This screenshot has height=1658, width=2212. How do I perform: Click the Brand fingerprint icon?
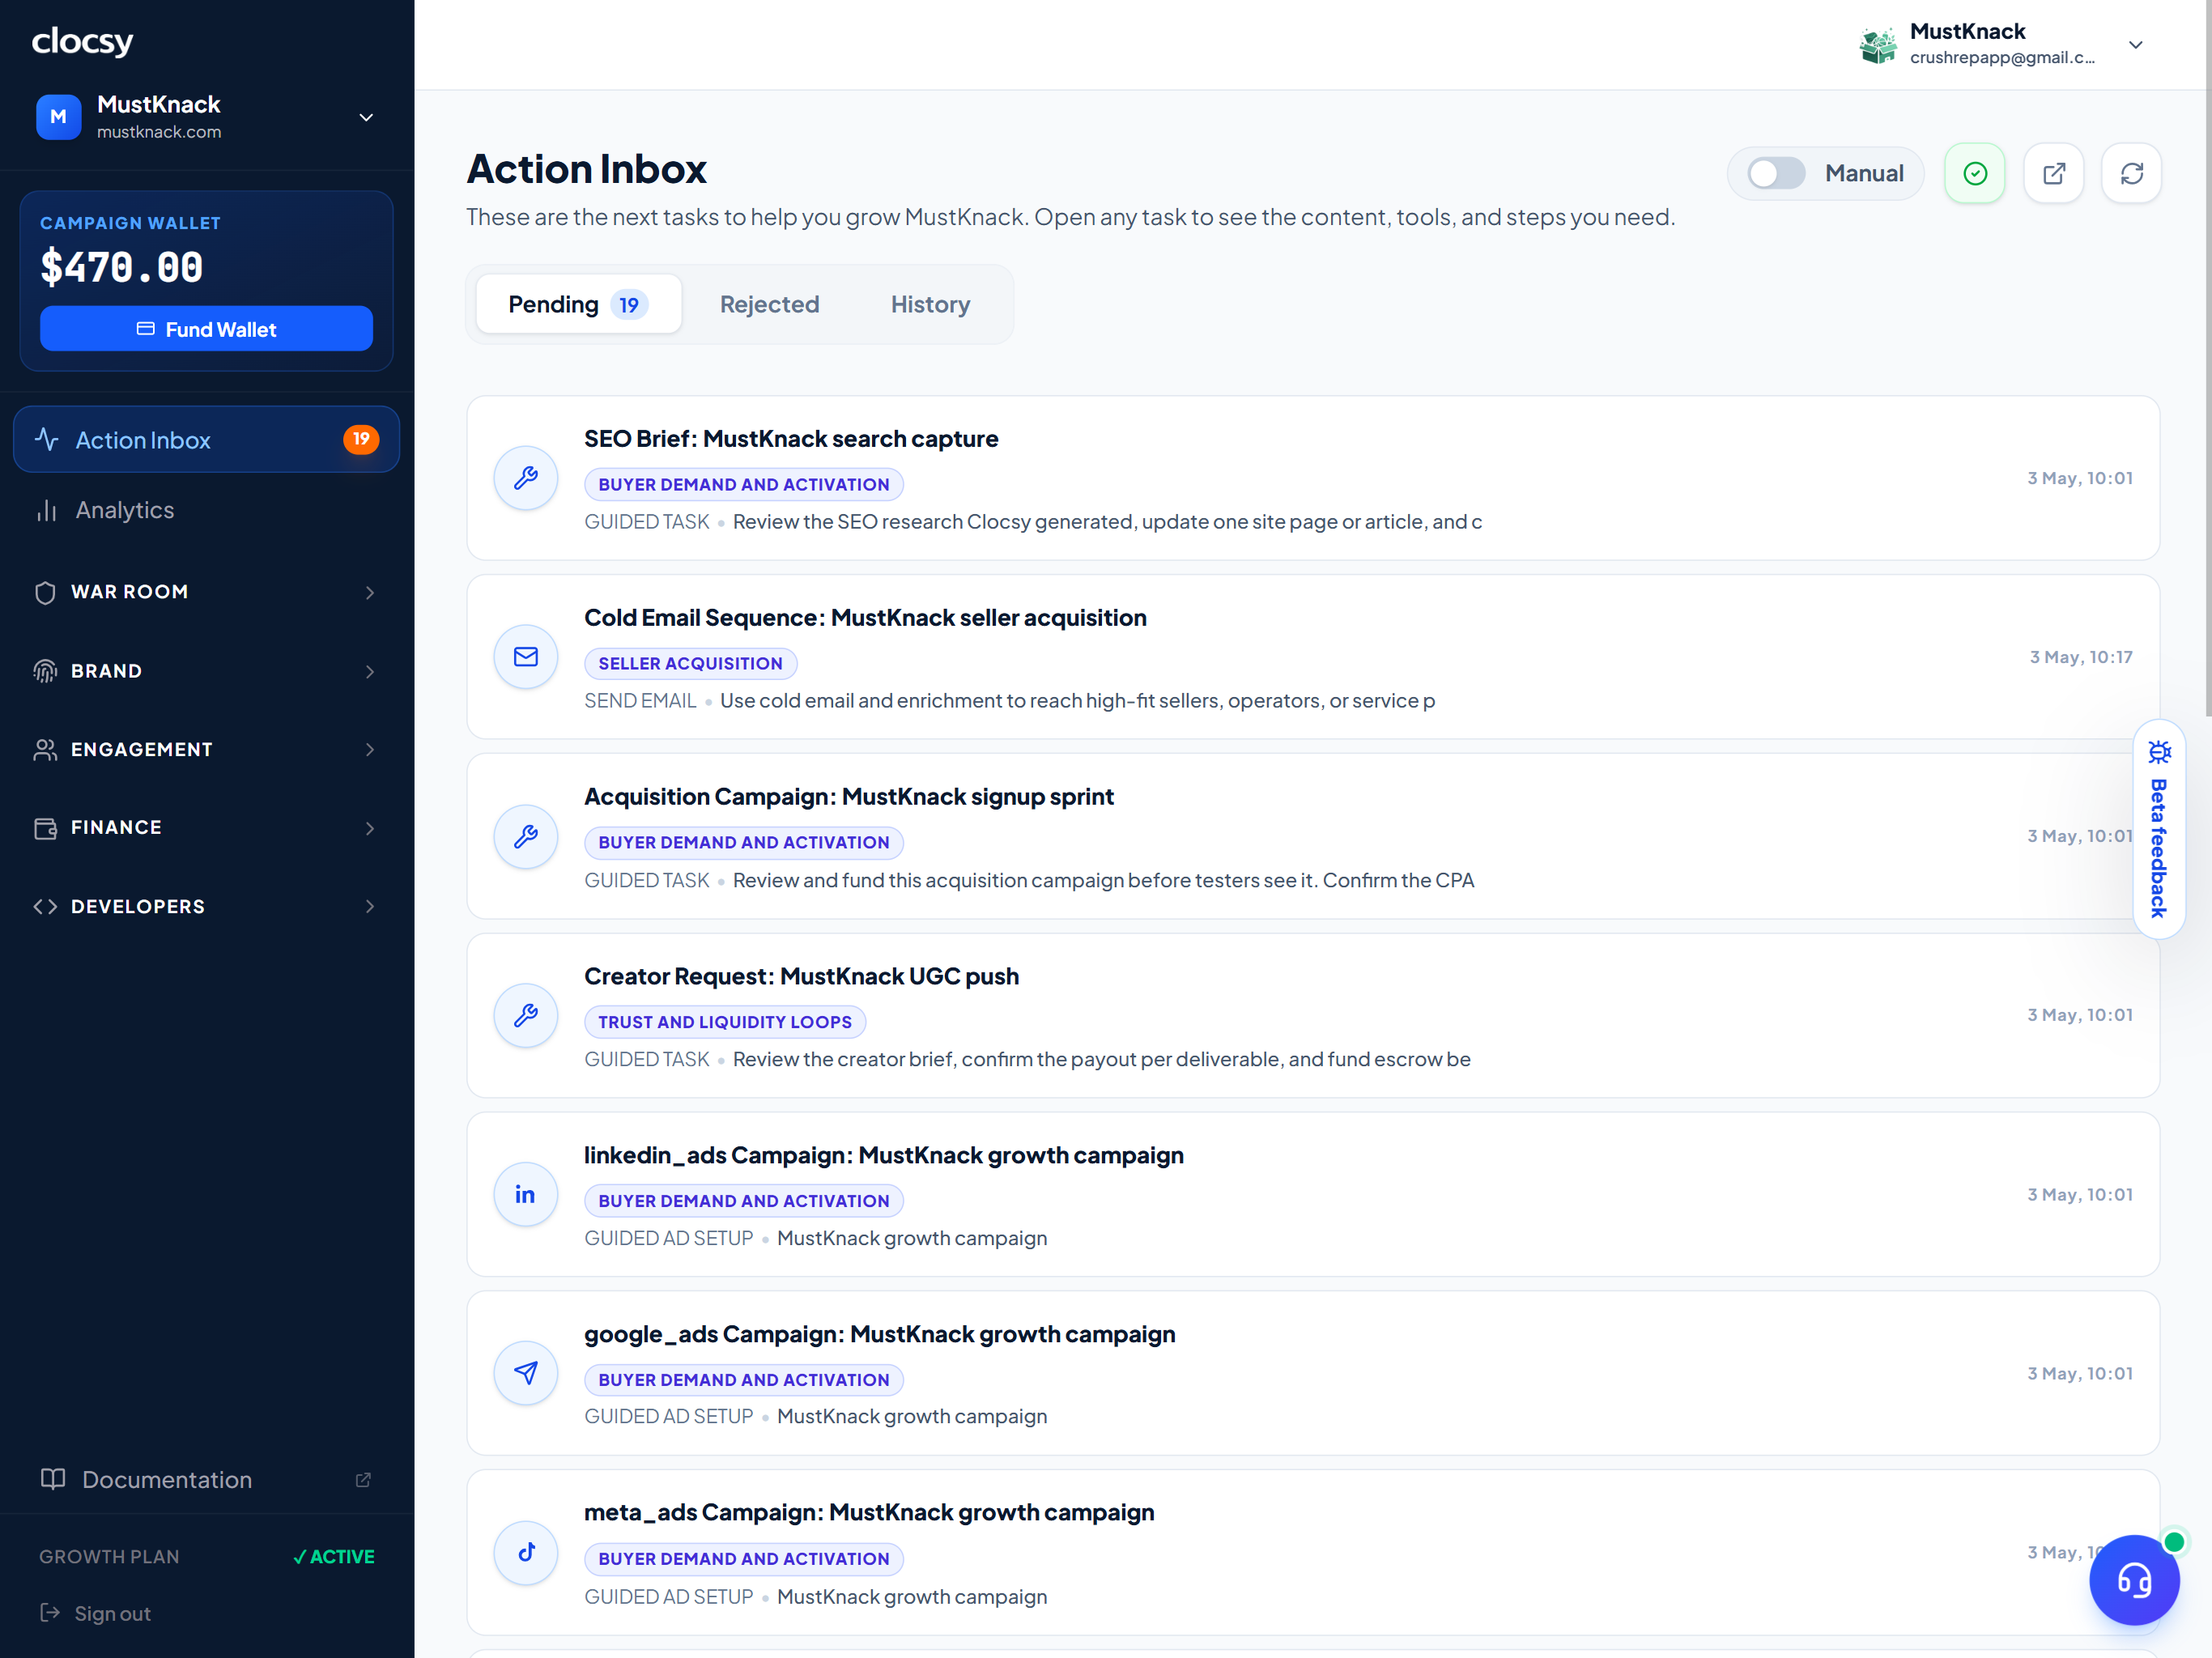tap(45, 671)
